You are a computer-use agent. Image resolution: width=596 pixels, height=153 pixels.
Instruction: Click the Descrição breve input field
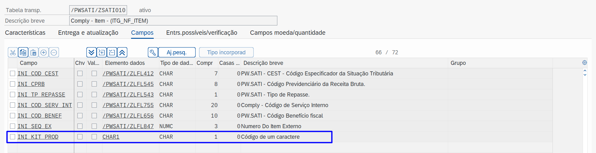(x=173, y=21)
